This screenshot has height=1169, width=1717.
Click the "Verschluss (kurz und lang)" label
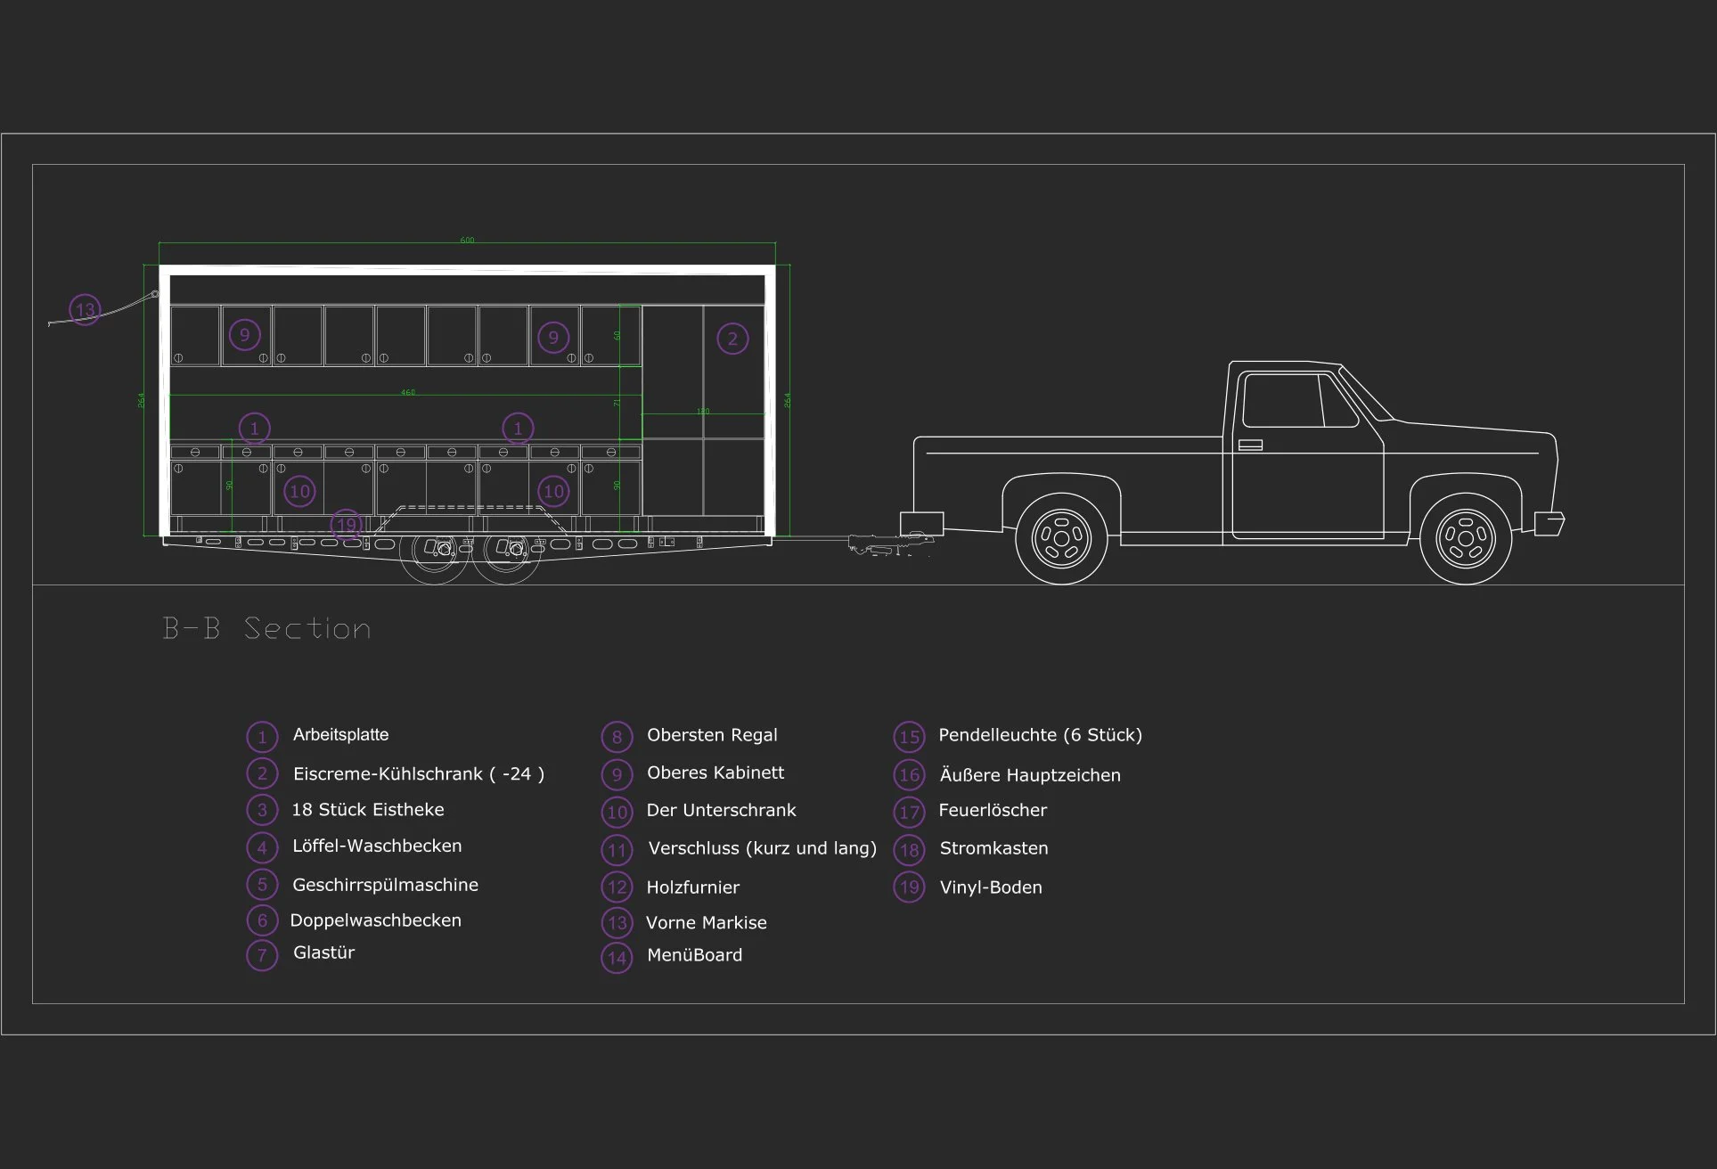762,848
